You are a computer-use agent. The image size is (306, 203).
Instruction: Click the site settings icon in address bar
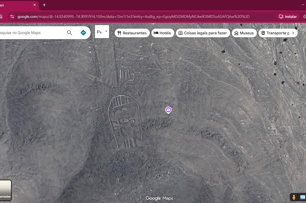12,16
